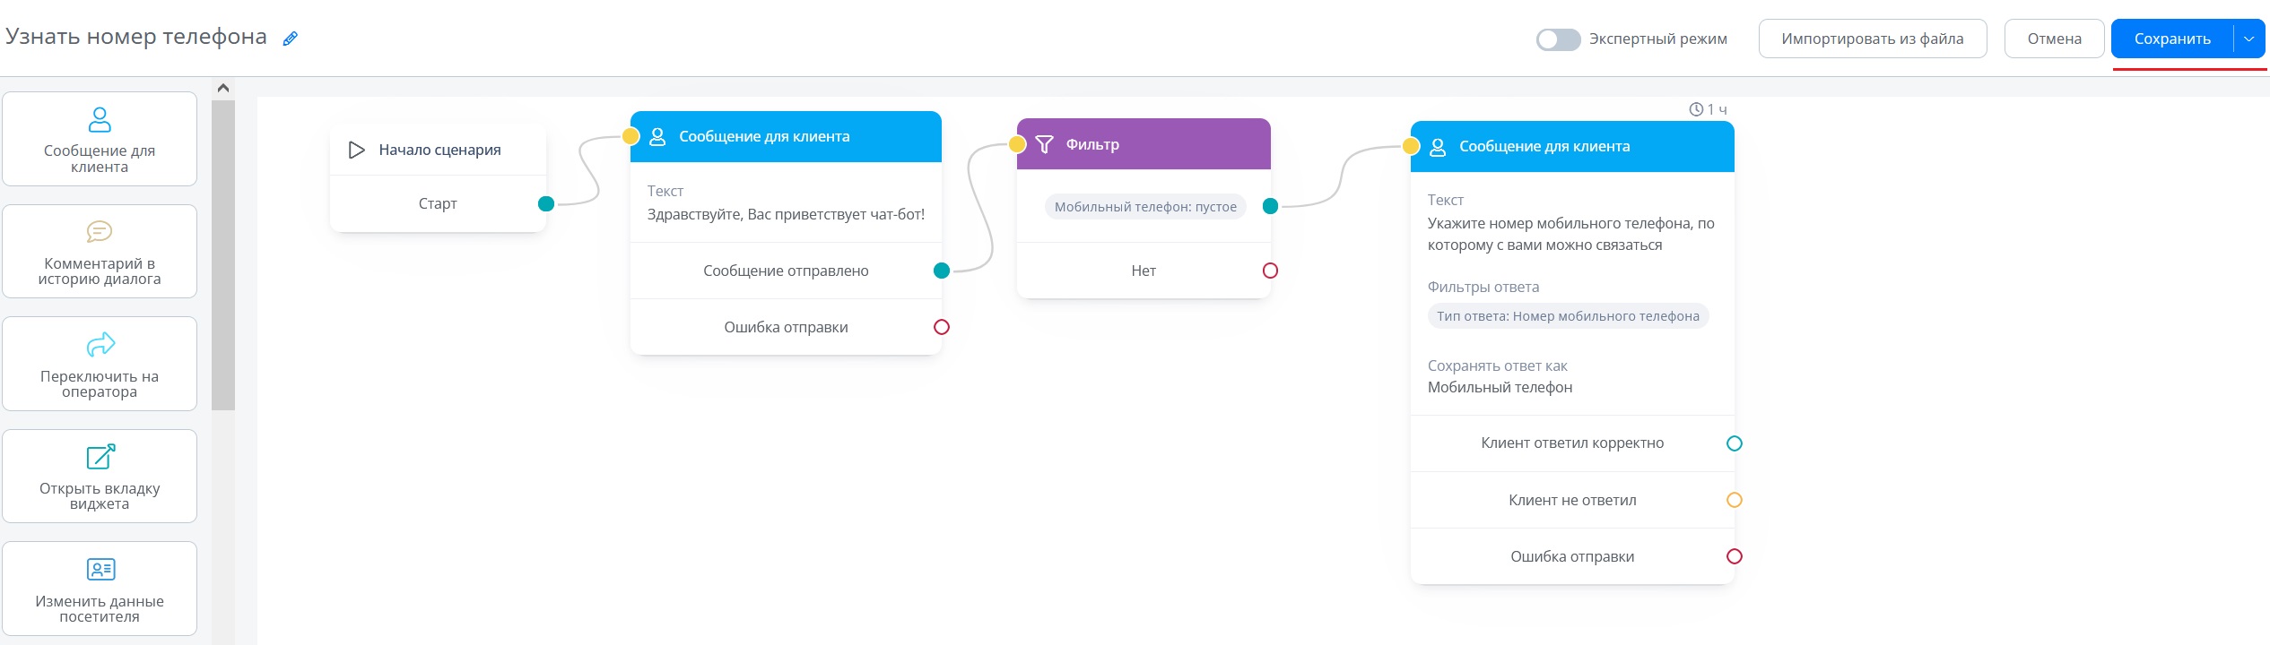Select the 'Комментарий в историю диалога' chat icon
This screenshot has height=645, width=2270.
point(100,232)
